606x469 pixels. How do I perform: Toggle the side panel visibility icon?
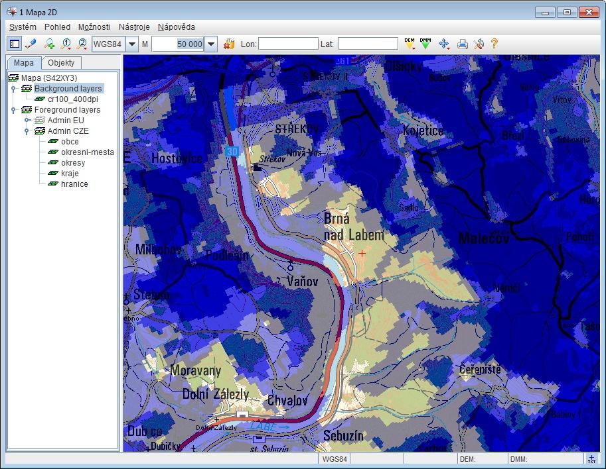point(15,44)
